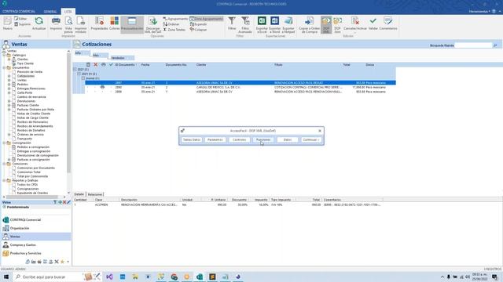Click the Datos dialog button
503x282 pixels.
[288, 139]
